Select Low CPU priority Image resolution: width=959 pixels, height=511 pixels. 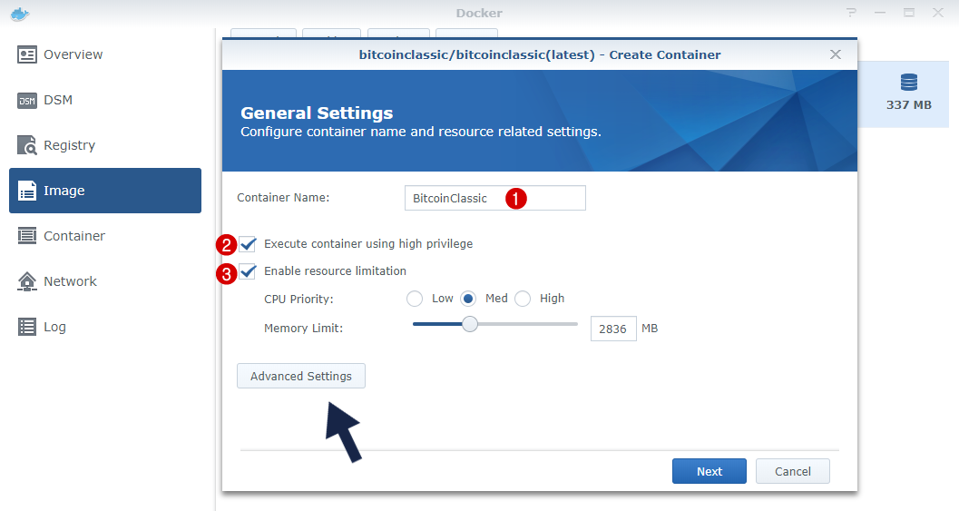(415, 299)
